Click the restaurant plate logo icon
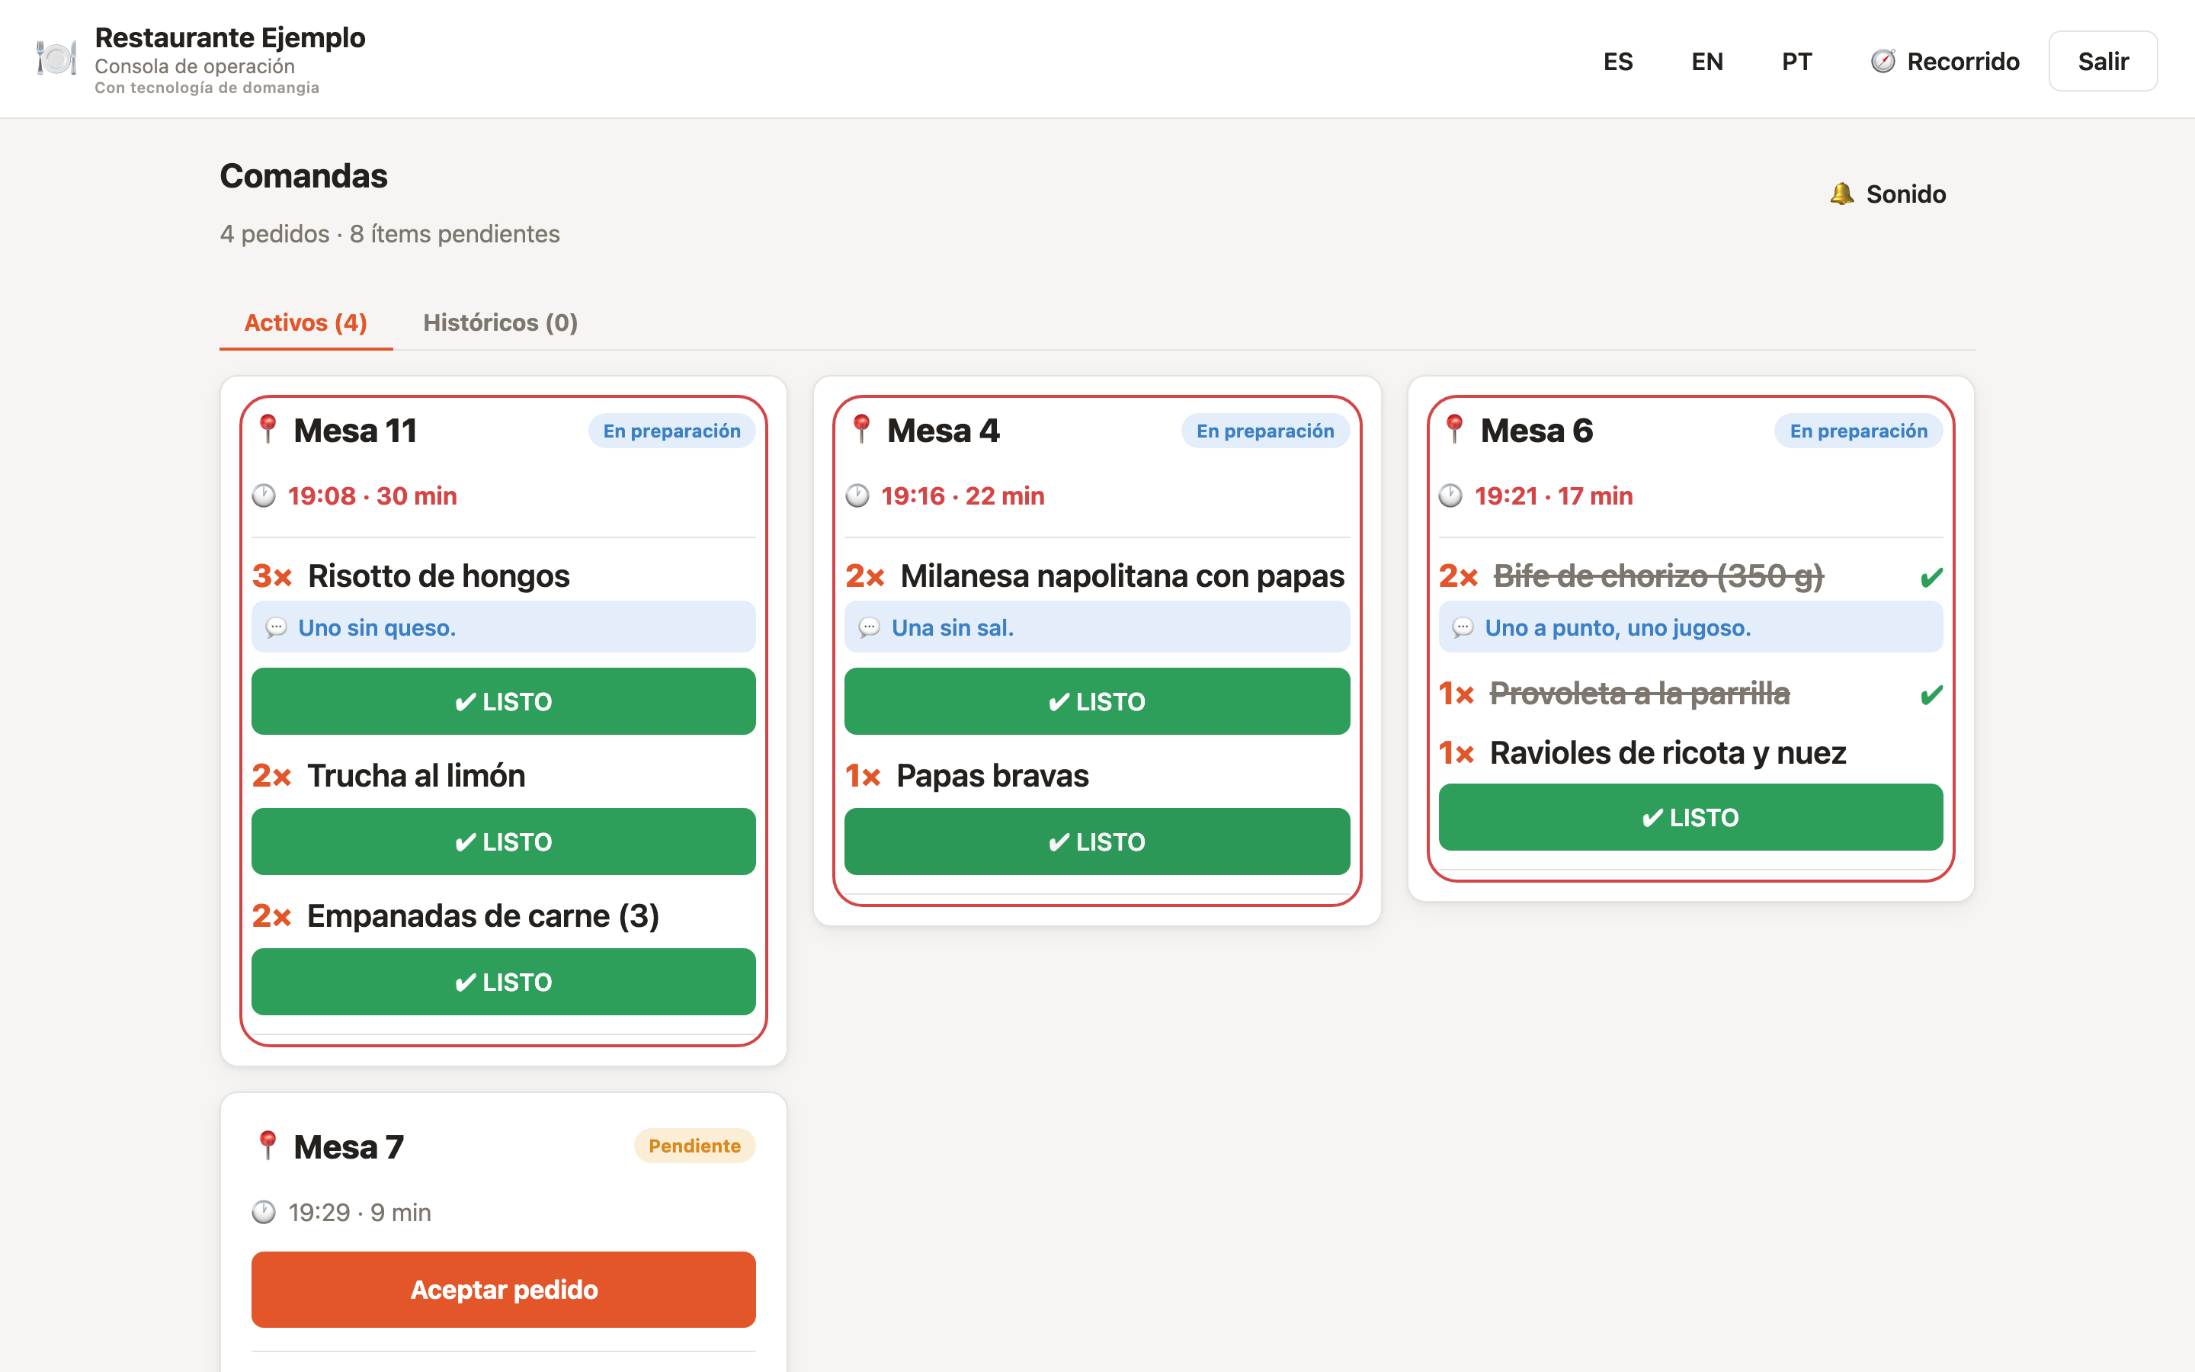This screenshot has height=1372, width=2195. [56, 59]
